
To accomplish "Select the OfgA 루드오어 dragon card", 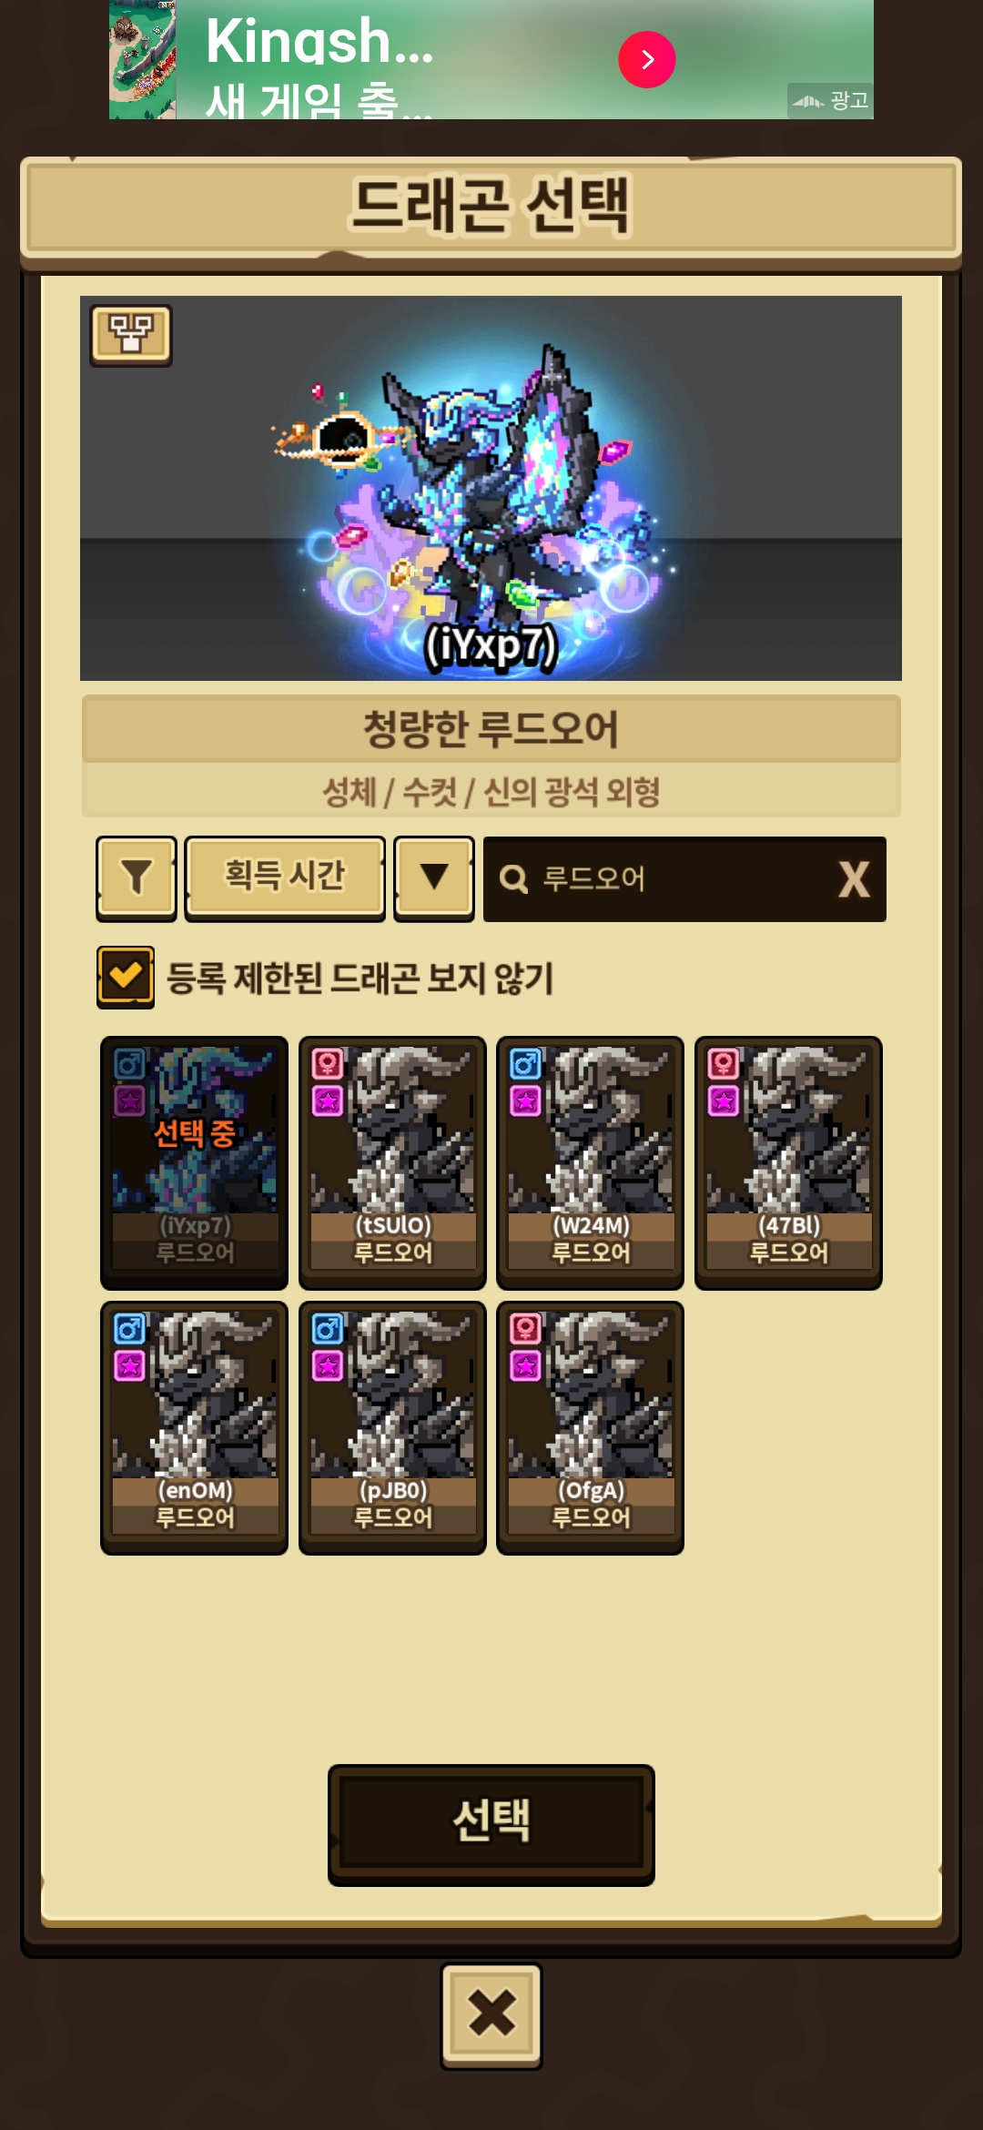I will (590, 1427).
